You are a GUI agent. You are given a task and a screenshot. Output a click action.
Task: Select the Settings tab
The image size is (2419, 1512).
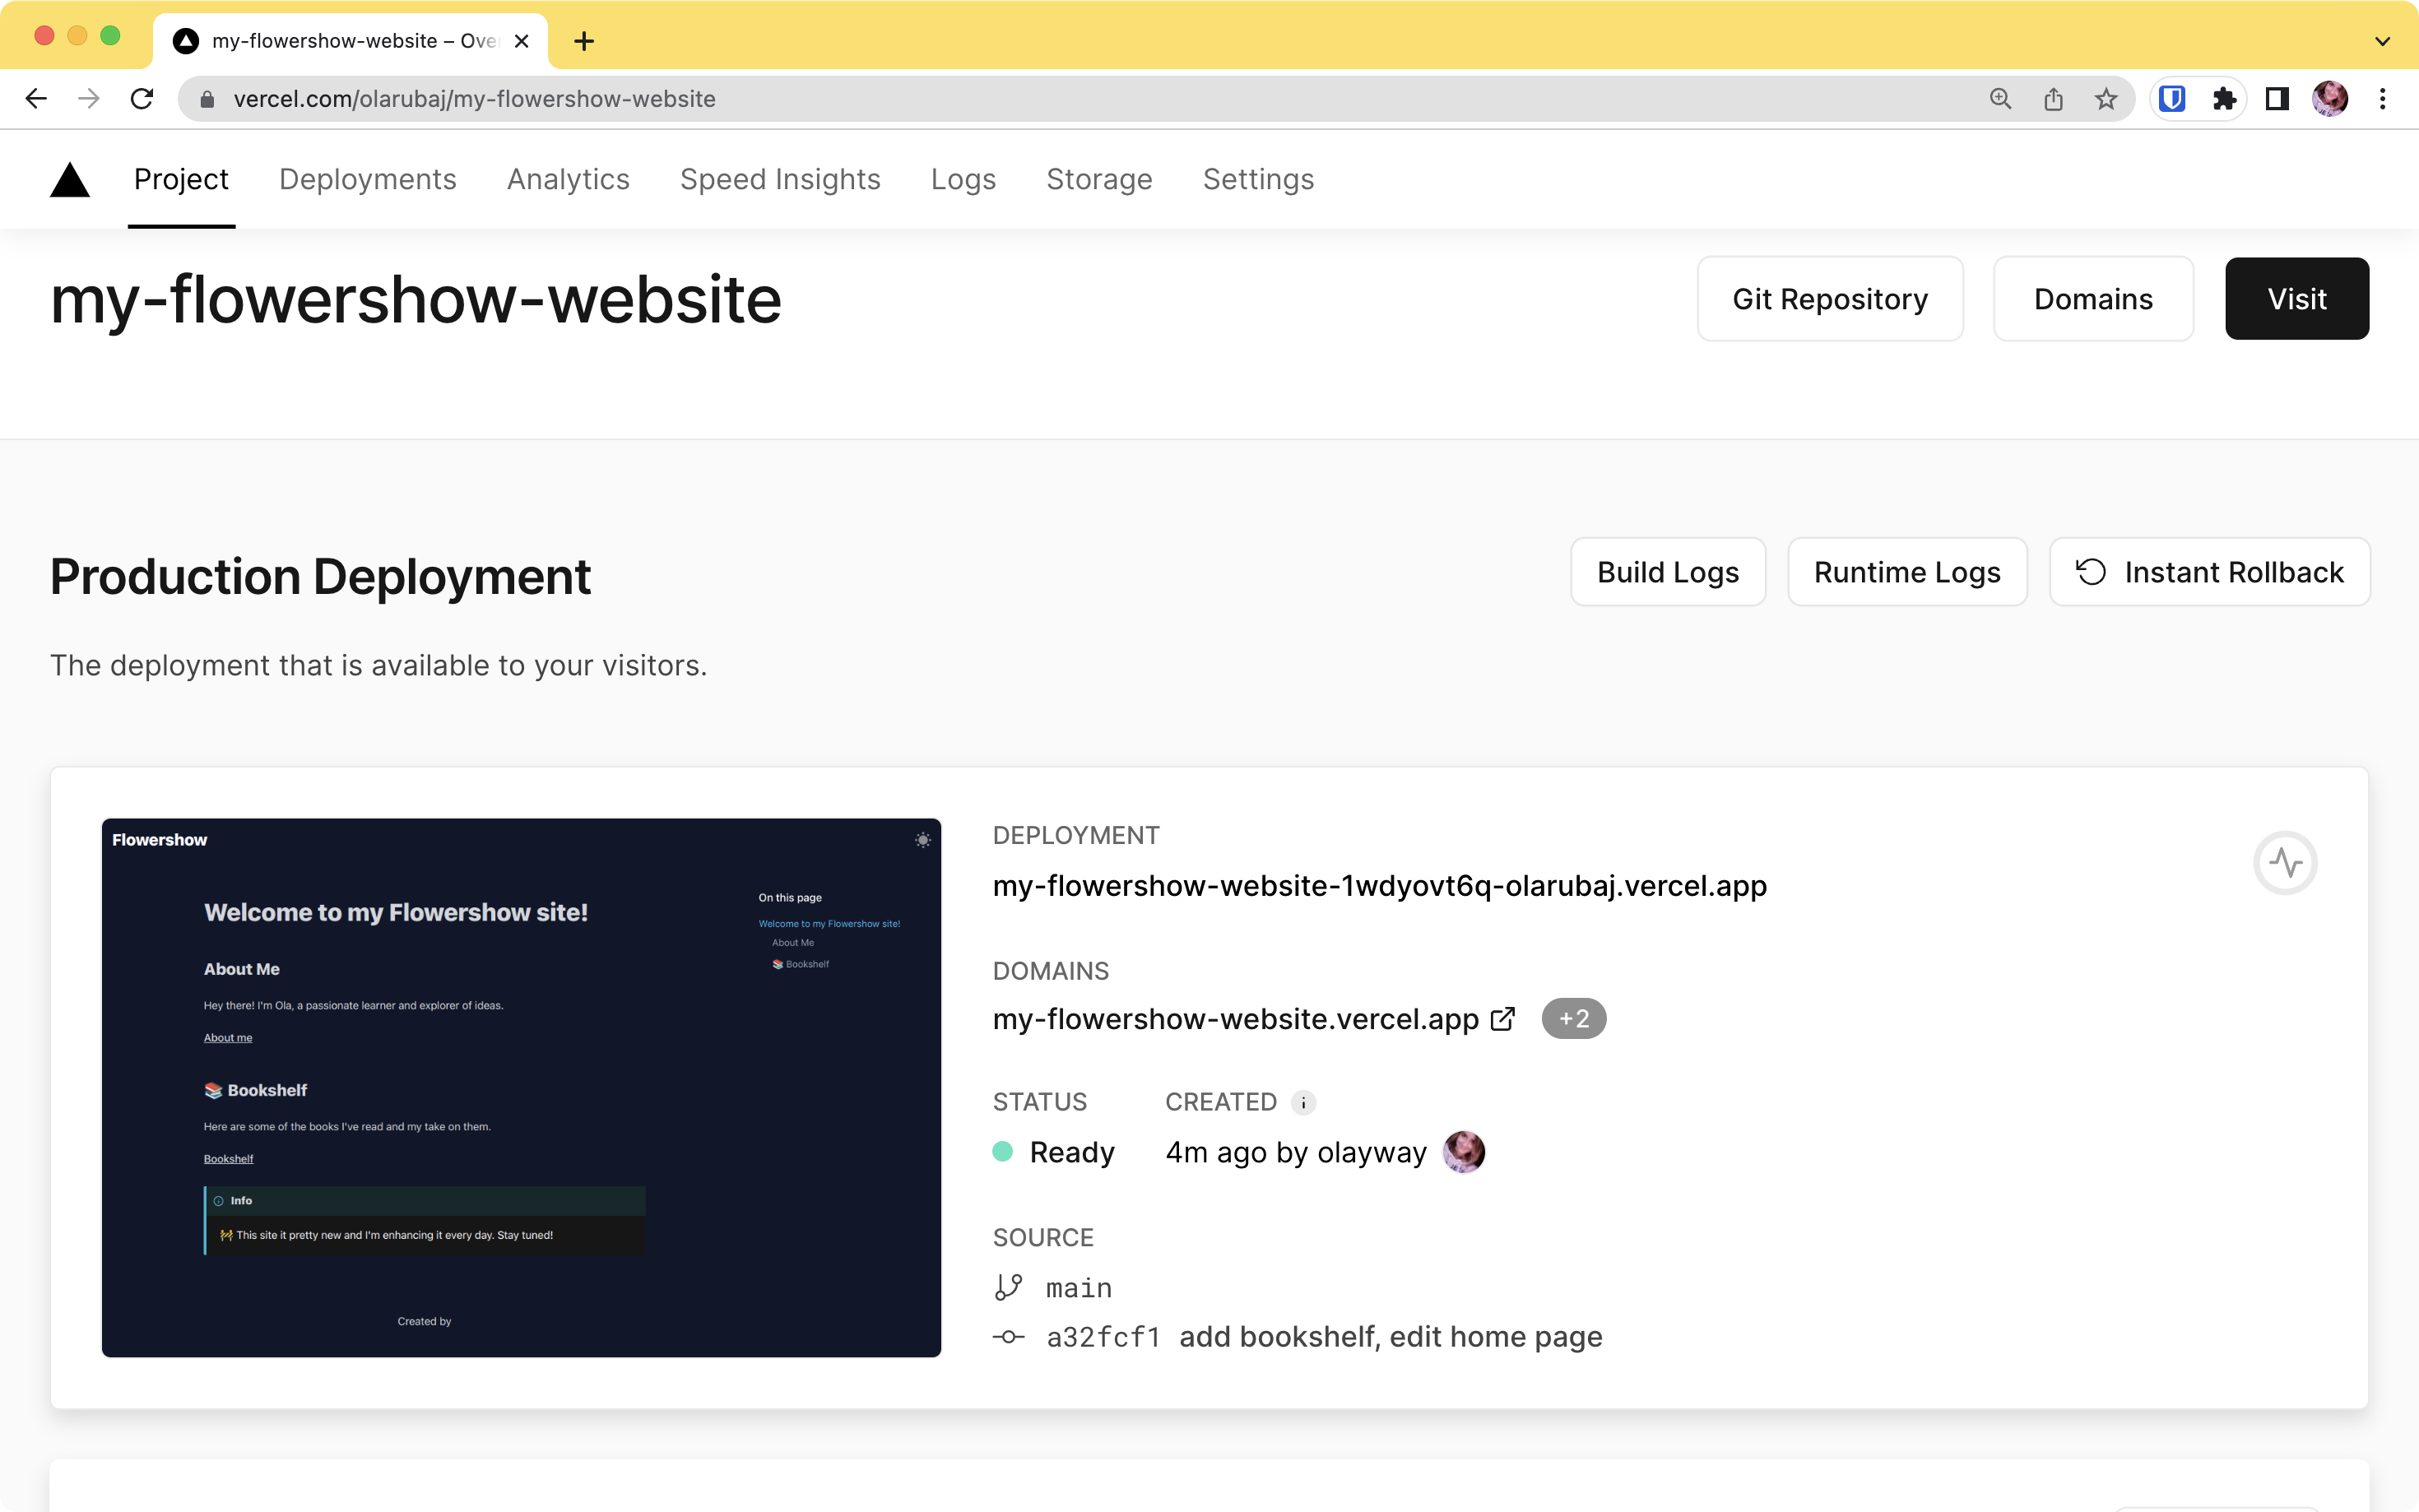point(1257,178)
